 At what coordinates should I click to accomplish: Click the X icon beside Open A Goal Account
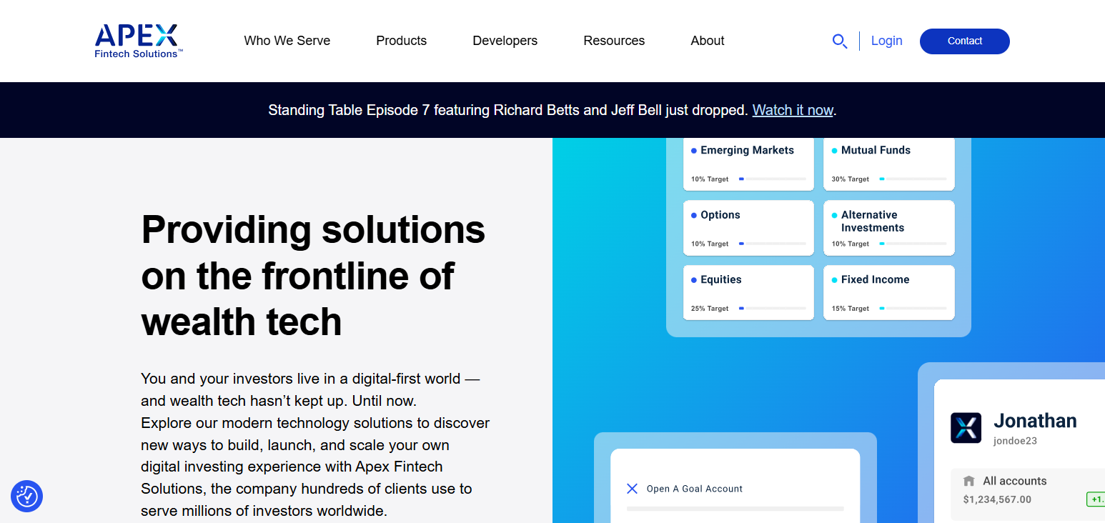[x=632, y=489]
